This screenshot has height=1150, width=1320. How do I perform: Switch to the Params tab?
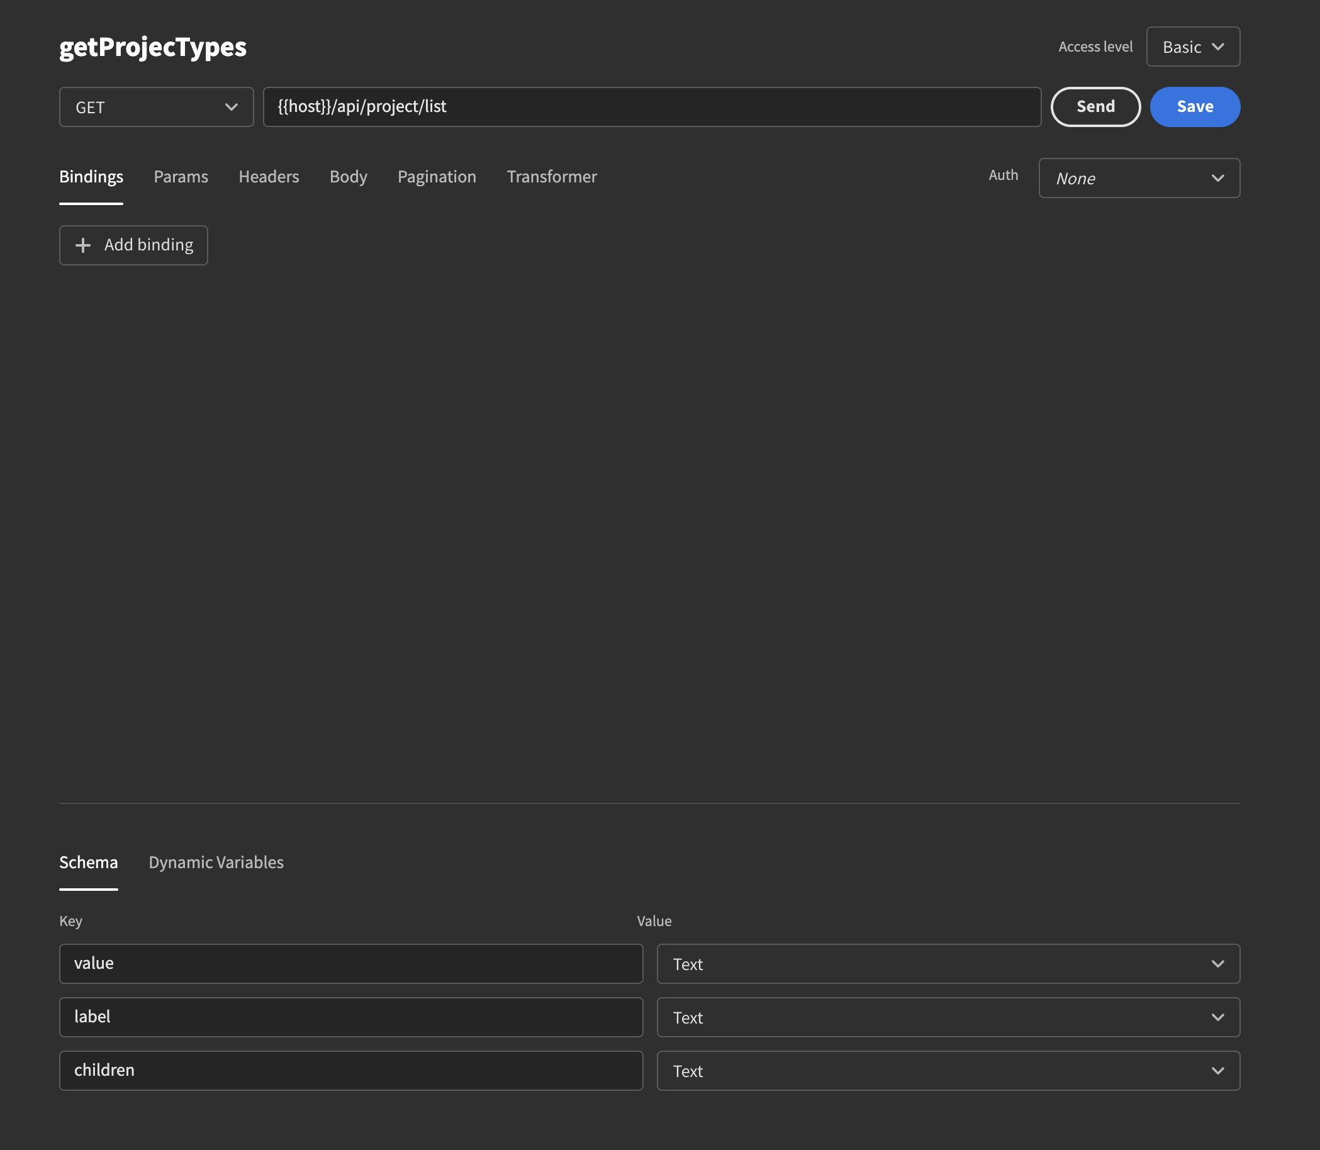click(181, 177)
